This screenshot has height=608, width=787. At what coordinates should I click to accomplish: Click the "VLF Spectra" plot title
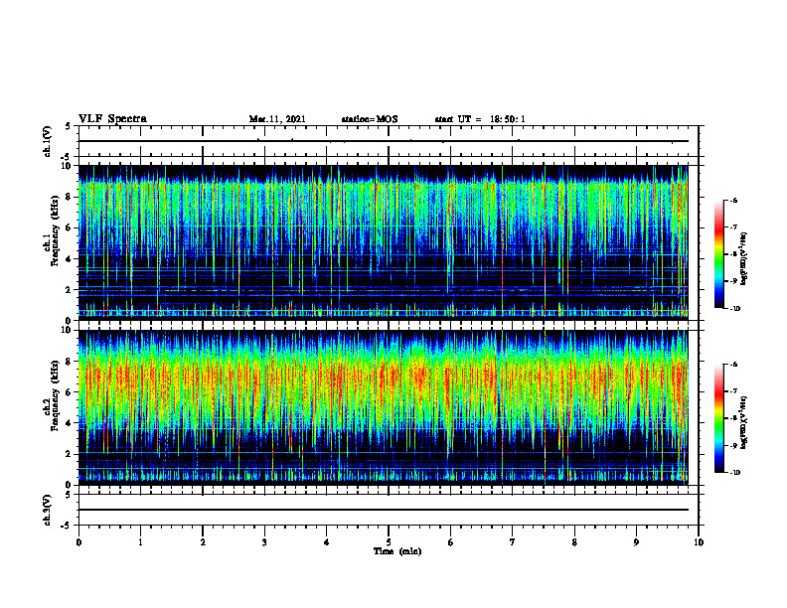point(112,119)
